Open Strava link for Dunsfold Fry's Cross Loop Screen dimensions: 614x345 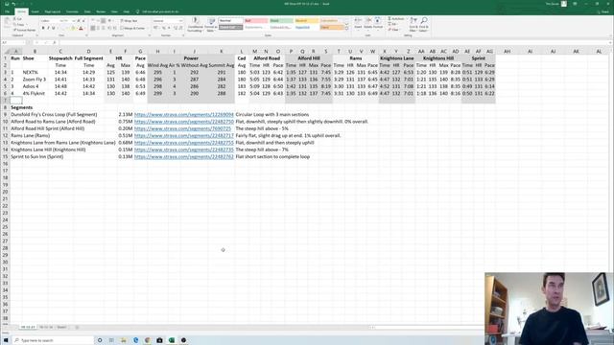click(183, 115)
